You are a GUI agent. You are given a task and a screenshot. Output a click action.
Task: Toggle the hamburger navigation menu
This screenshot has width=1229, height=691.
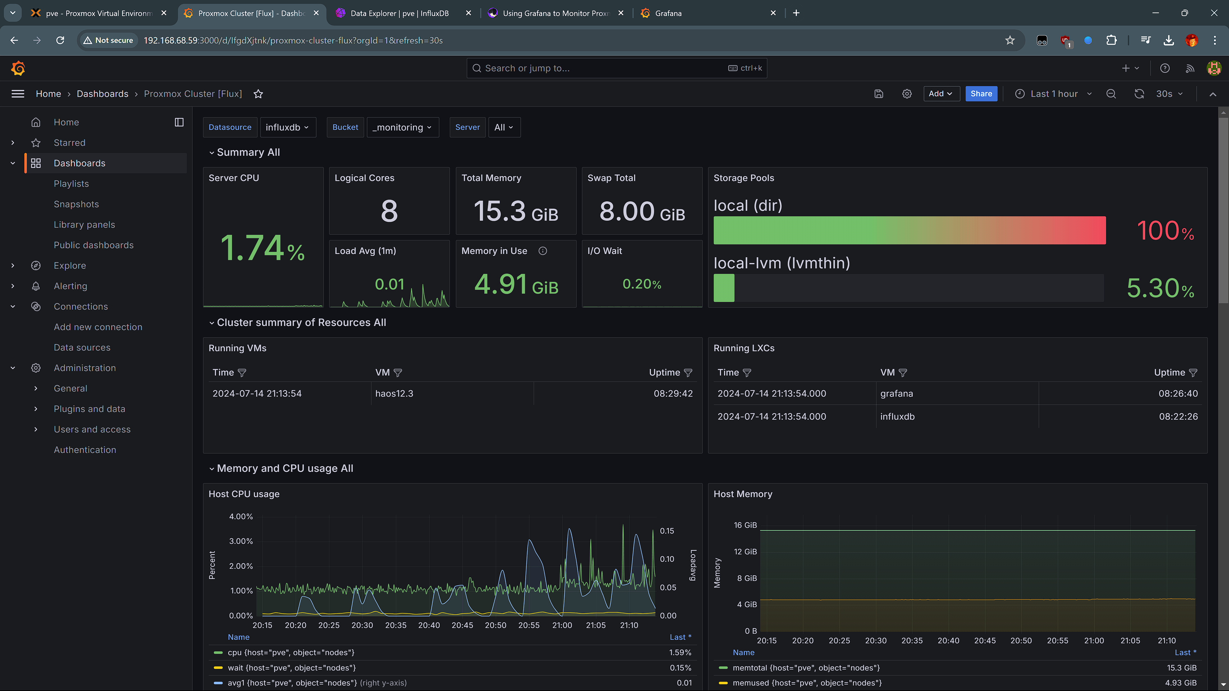pyautogui.click(x=18, y=94)
